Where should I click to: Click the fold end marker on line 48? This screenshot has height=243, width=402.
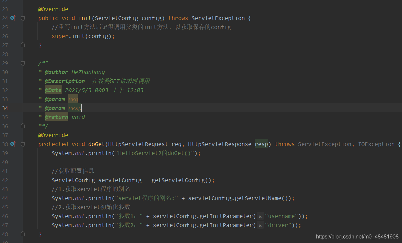point(23,234)
